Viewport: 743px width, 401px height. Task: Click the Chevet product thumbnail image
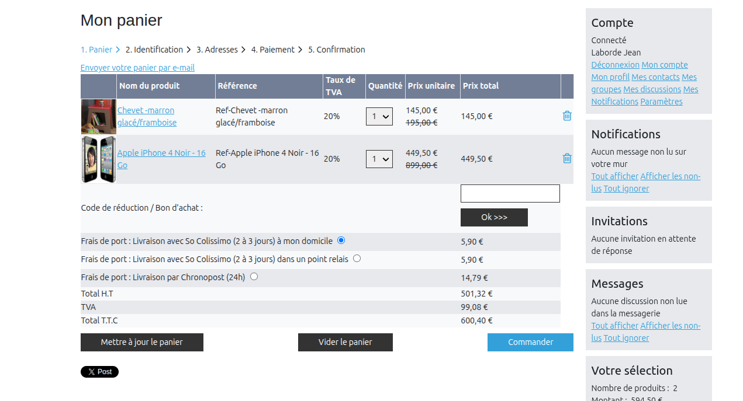(x=98, y=117)
